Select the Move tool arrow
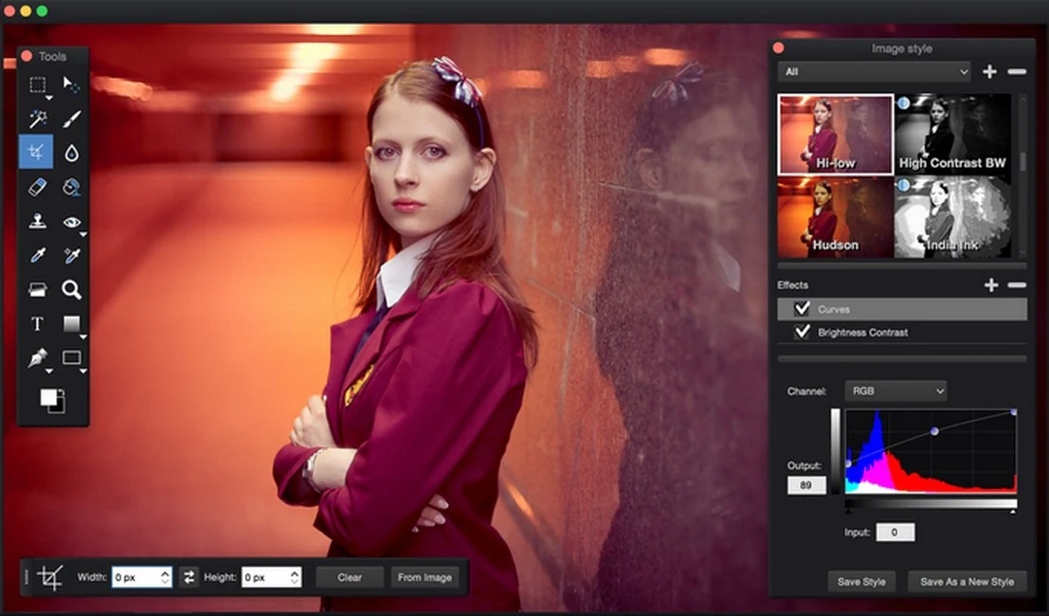The image size is (1049, 616). coord(71,84)
